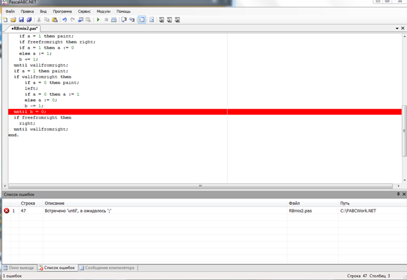Select the error description "Встречено 'until'"
The height and width of the screenshot is (280, 407).
78,211
